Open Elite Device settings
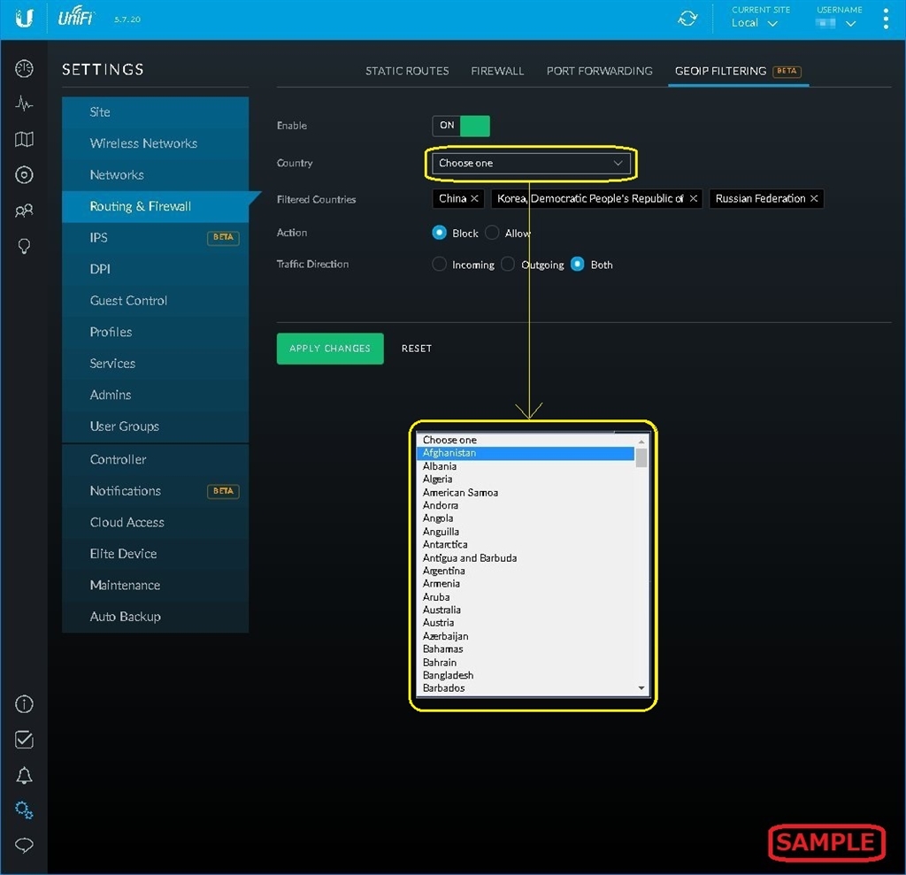 [x=155, y=554]
